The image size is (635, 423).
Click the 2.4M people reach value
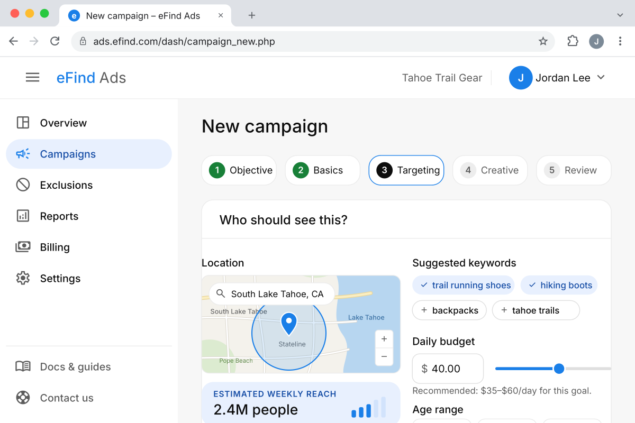(x=256, y=410)
